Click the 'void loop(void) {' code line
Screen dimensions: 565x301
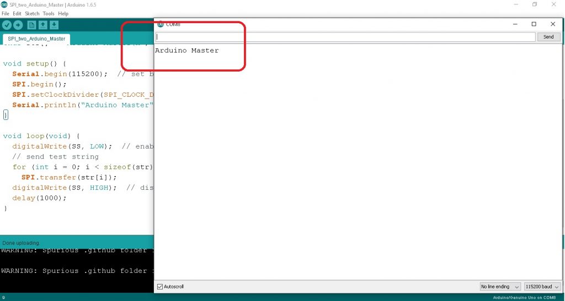pyautogui.click(x=41, y=136)
